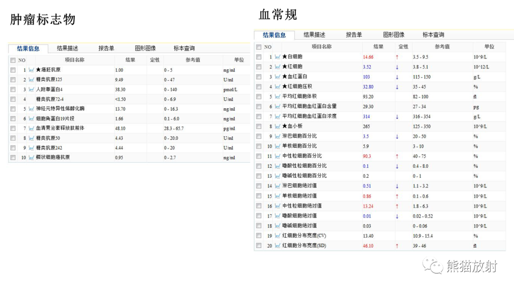Select the 48.10 result of 血清胃泌素释放肽前体
The width and height of the screenshot is (514, 289).
pyautogui.click(x=120, y=128)
